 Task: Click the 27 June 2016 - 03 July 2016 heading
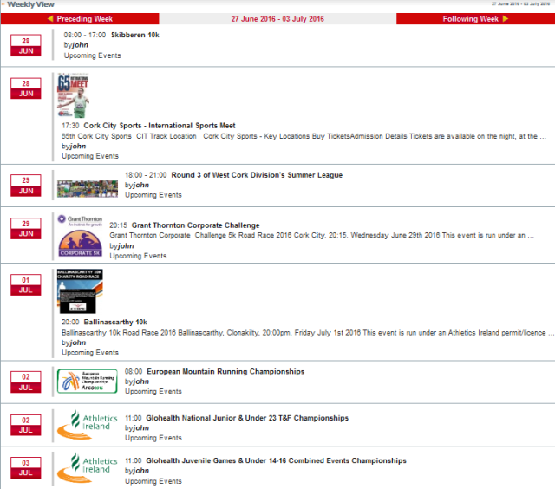(277, 19)
